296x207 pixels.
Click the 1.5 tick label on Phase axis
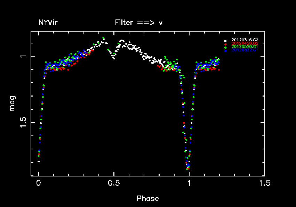[264, 183]
